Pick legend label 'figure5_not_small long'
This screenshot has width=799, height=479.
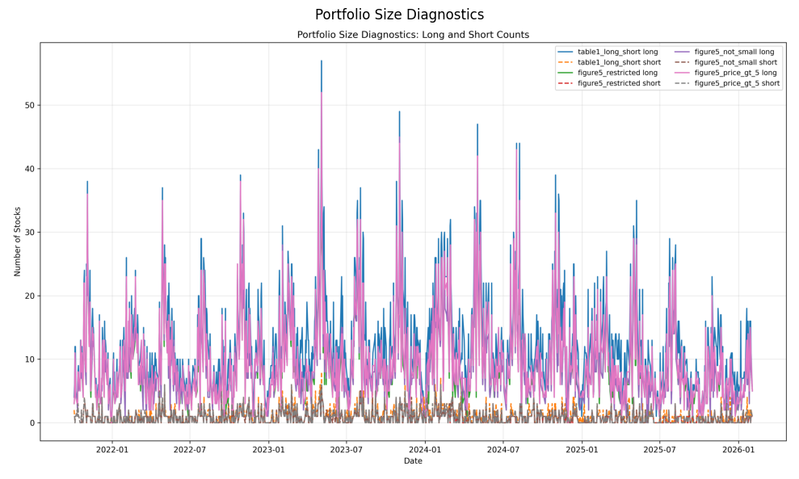pos(734,52)
